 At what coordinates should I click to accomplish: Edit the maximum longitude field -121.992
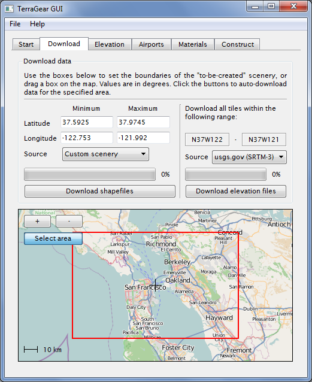coord(143,138)
